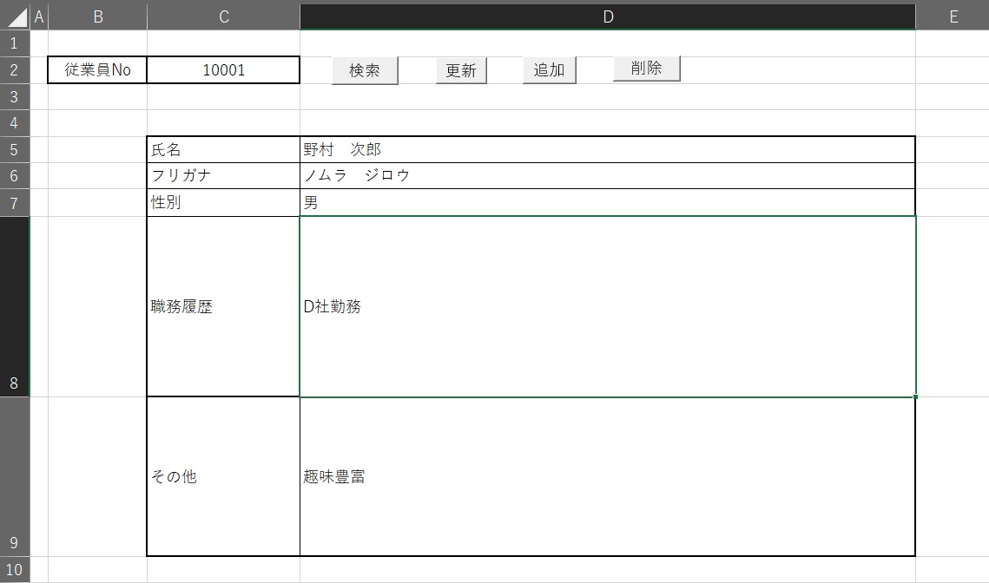Viewport: 989px width, 583px height.
Task: Select the 従業員No label cell
Action: [97, 70]
